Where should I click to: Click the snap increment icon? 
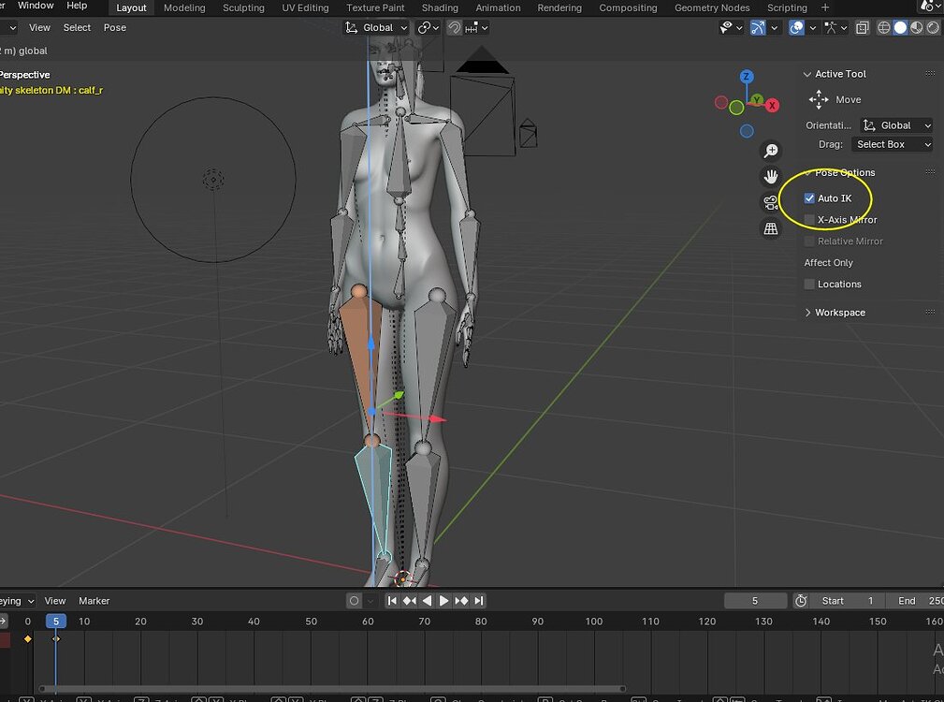[x=472, y=28]
